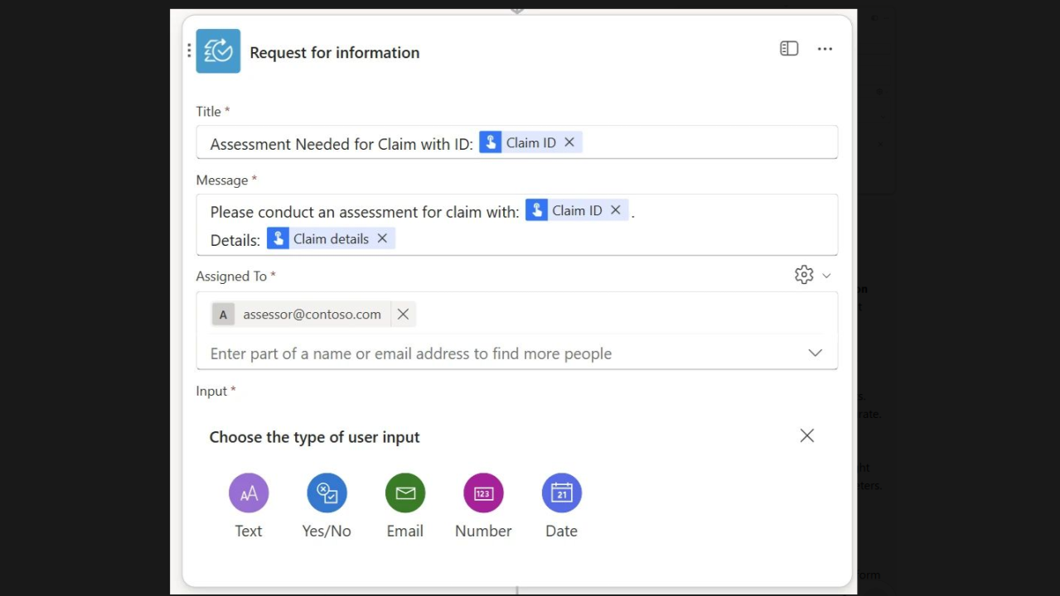Click the Request for information title
The height and width of the screenshot is (596, 1060).
click(x=335, y=52)
